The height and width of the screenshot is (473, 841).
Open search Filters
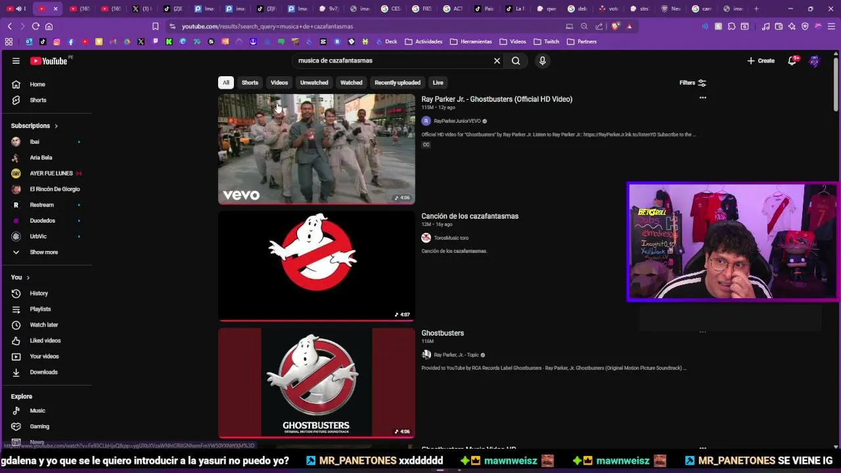coord(693,83)
